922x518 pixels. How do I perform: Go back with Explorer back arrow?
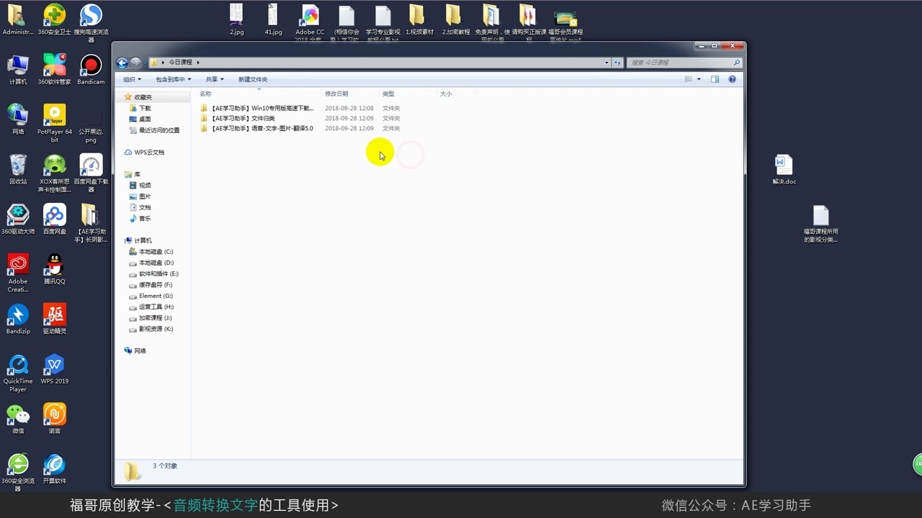[122, 63]
